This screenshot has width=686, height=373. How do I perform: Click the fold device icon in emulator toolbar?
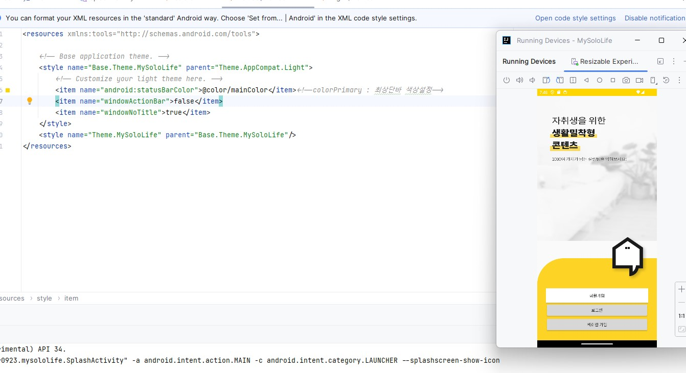pos(573,80)
